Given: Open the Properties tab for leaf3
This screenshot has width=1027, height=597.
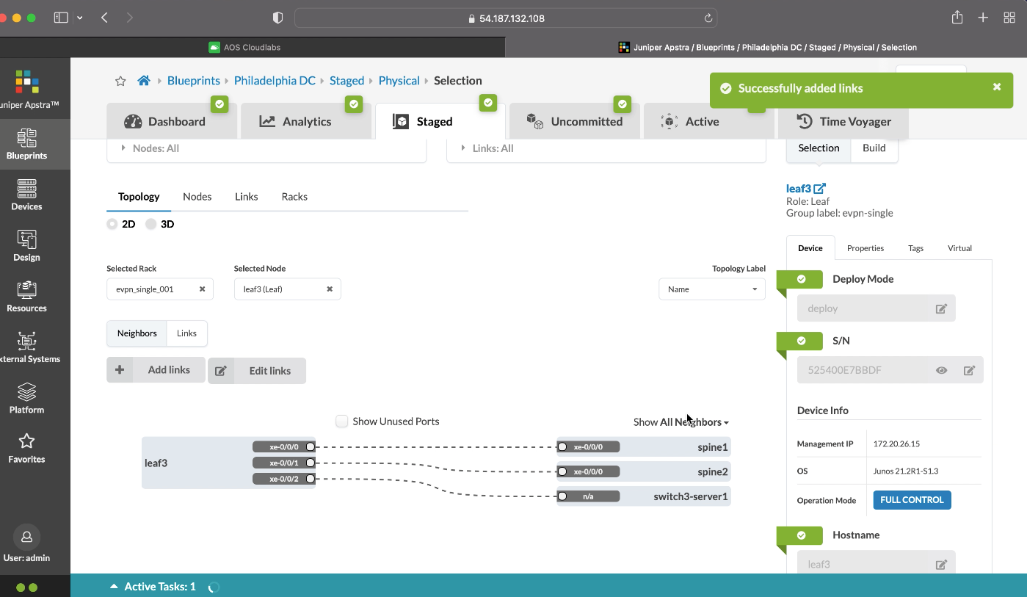Looking at the screenshot, I should [x=865, y=248].
